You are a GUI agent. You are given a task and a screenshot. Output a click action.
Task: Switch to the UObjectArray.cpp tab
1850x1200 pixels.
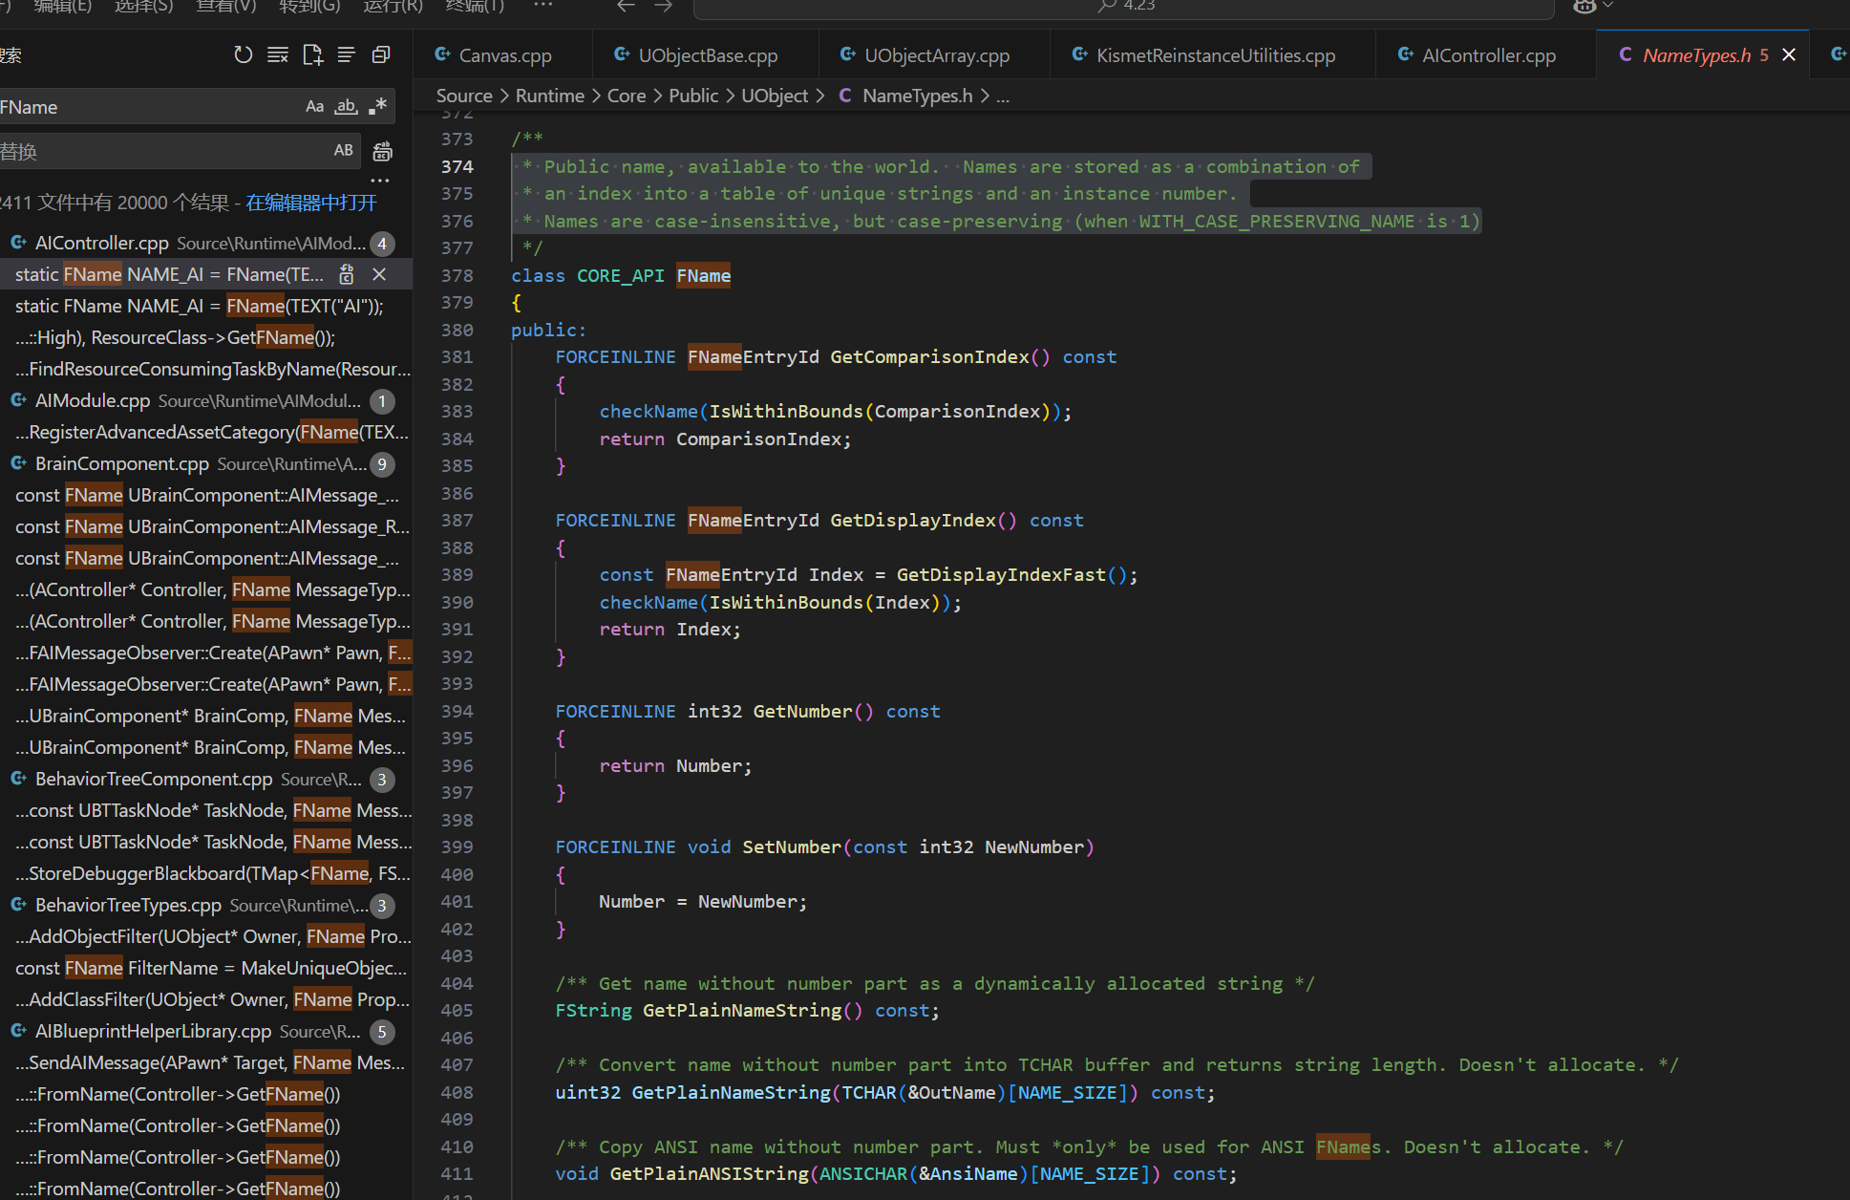936,55
